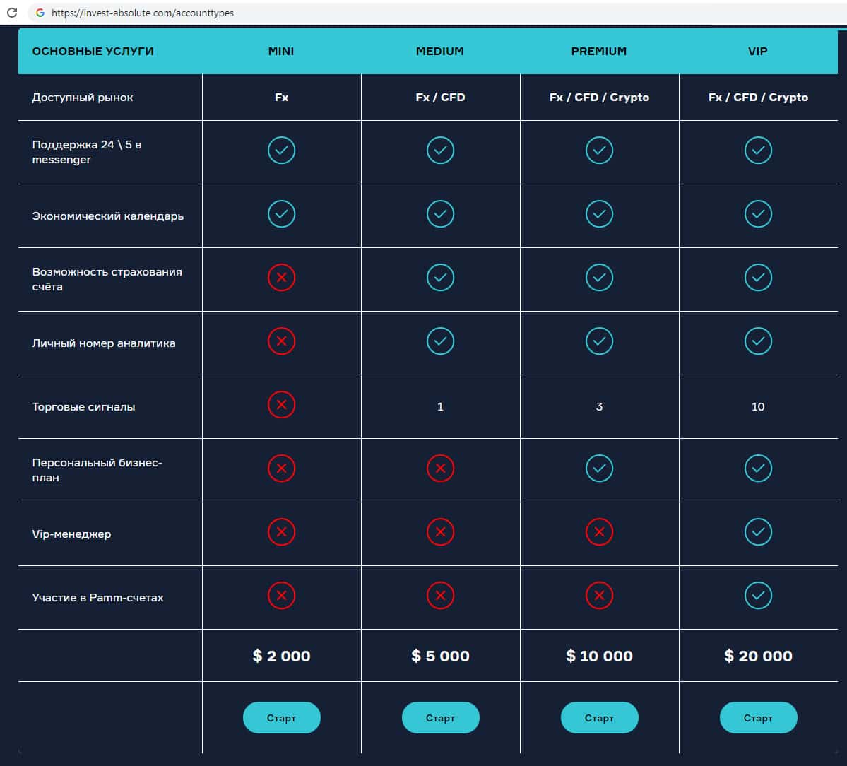847x766 pixels.
Task: Click the Fx value under MINI
Action: (x=281, y=98)
